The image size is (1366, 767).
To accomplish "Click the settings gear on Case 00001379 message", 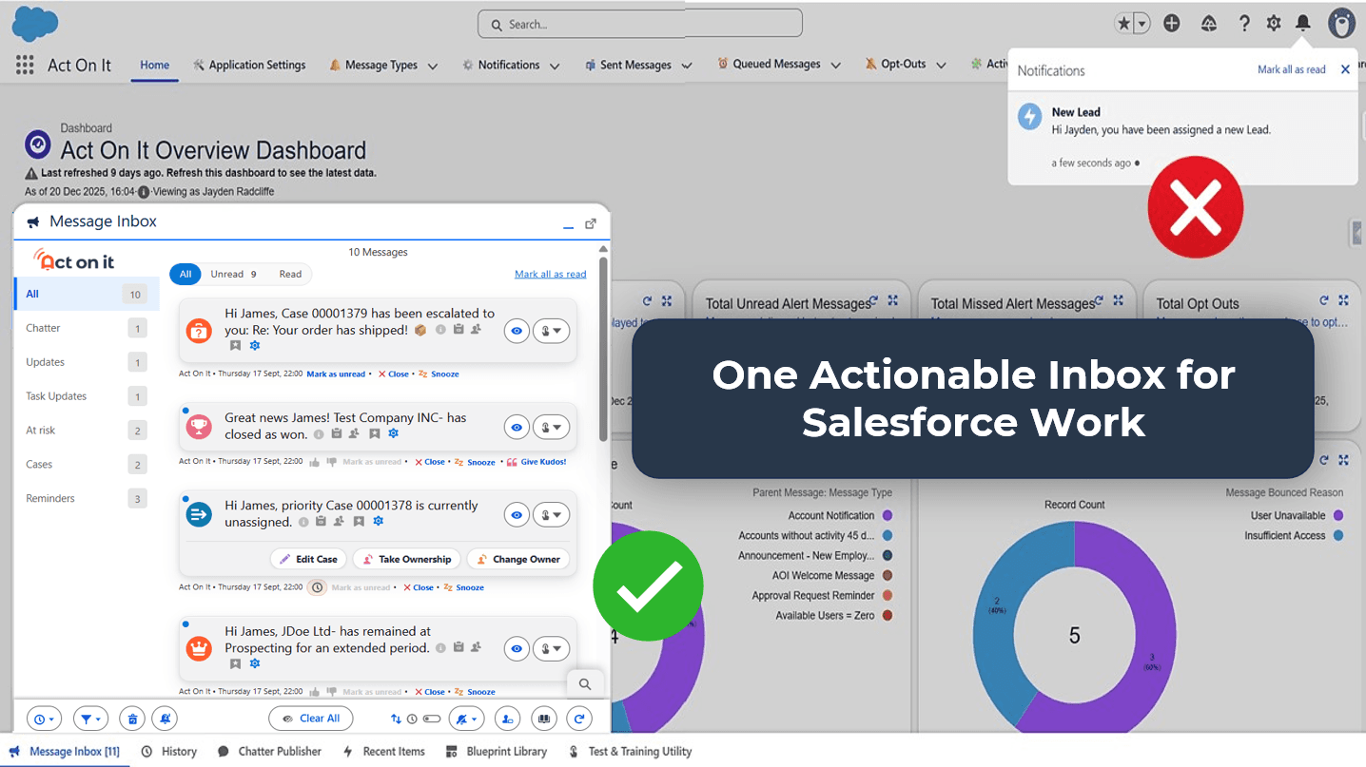I will point(254,346).
